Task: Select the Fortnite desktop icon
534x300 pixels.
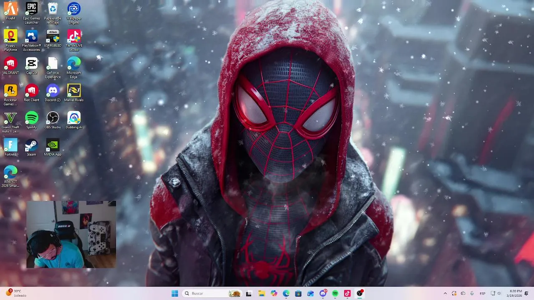Action: (10, 147)
